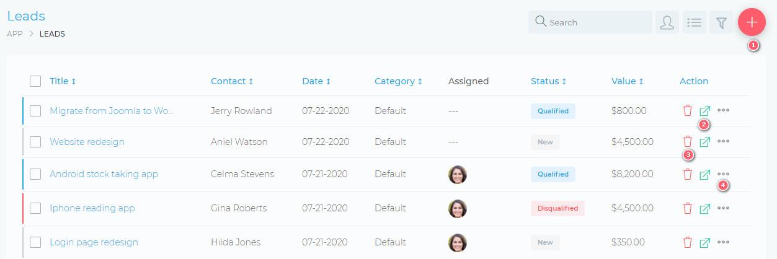Open Website redesign lead in new window
Viewport: 777px width, 259px height.
pos(704,142)
